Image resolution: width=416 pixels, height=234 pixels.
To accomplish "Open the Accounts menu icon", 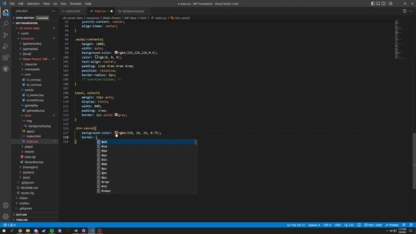I will tap(6, 205).
